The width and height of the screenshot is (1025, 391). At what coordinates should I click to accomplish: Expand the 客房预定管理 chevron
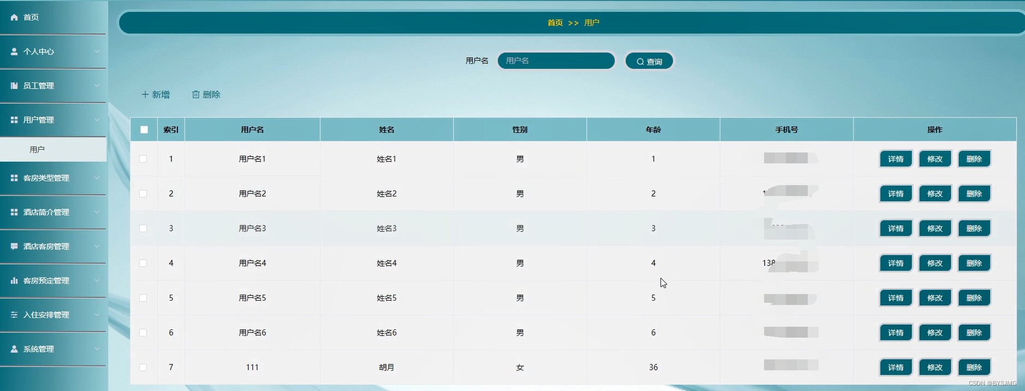[97, 280]
